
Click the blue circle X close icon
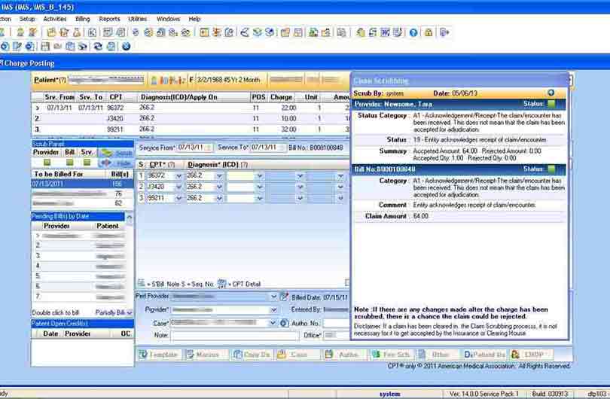[126, 47]
